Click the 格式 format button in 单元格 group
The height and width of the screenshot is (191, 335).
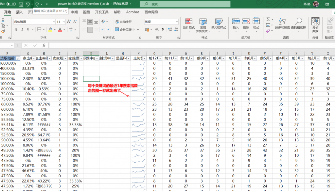(256, 25)
